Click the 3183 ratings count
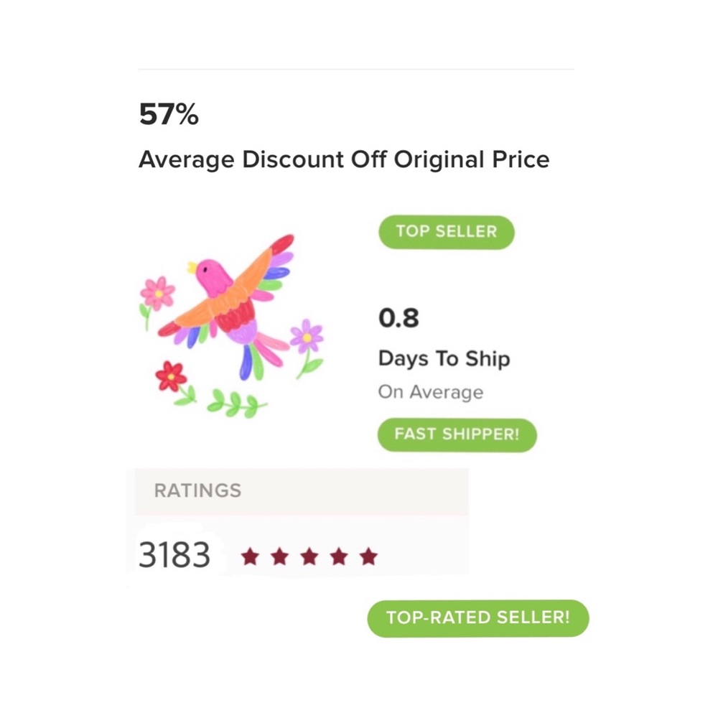The height and width of the screenshot is (718, 718). point(174,555)
